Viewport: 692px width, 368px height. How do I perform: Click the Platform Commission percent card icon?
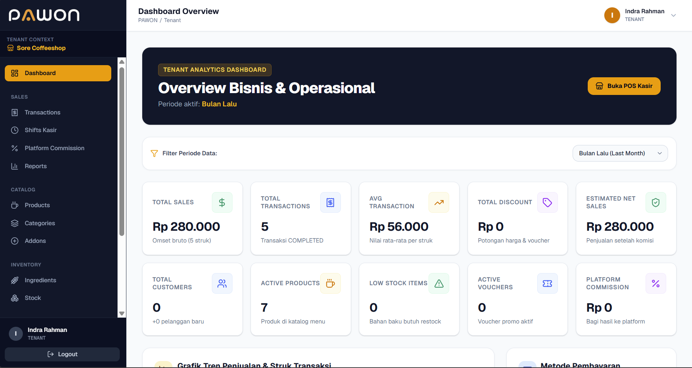coord(656,283)
